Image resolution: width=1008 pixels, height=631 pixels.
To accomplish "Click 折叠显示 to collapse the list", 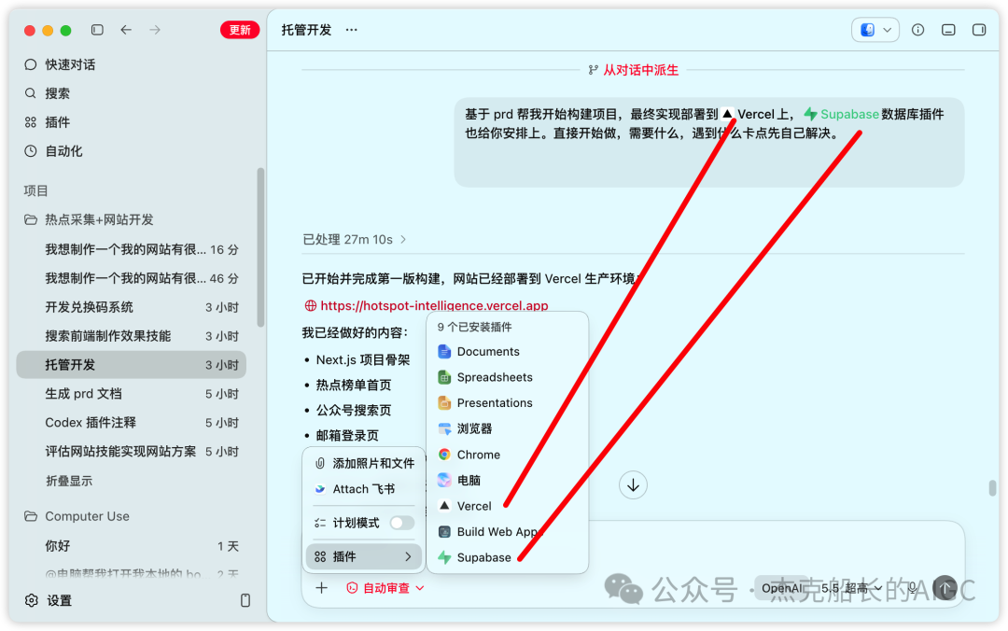I will coord(69,481).
